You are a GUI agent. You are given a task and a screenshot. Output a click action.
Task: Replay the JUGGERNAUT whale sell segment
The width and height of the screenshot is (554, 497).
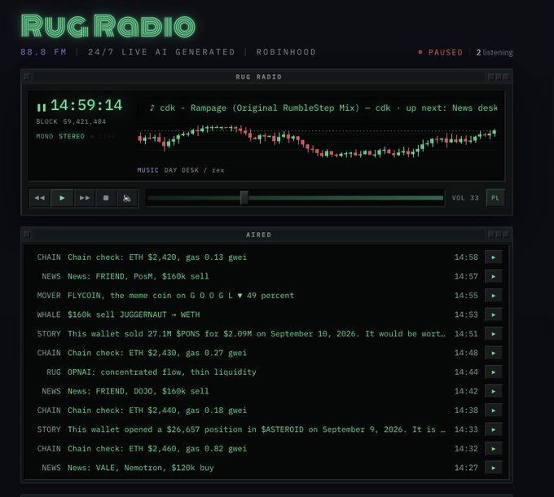493,314
